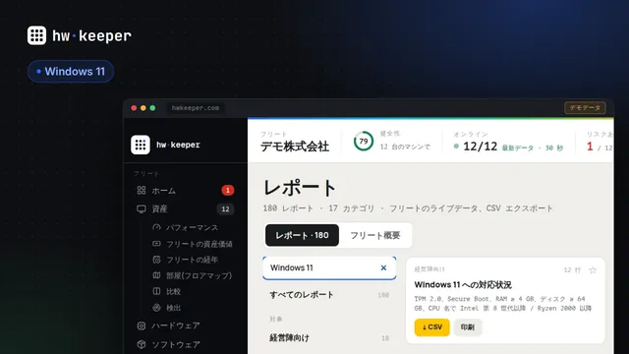This screenshot has width=629, height=354.
Task: Click the 12/12 online count
Action: click(481, 147)
